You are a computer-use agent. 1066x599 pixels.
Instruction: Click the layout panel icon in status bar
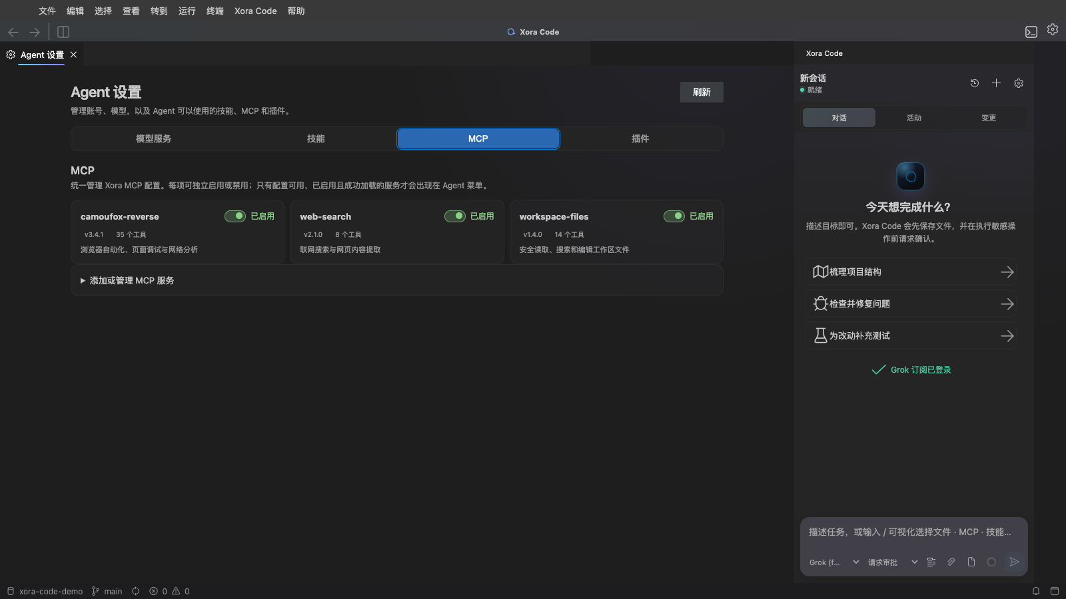[x=1055, y=591]
